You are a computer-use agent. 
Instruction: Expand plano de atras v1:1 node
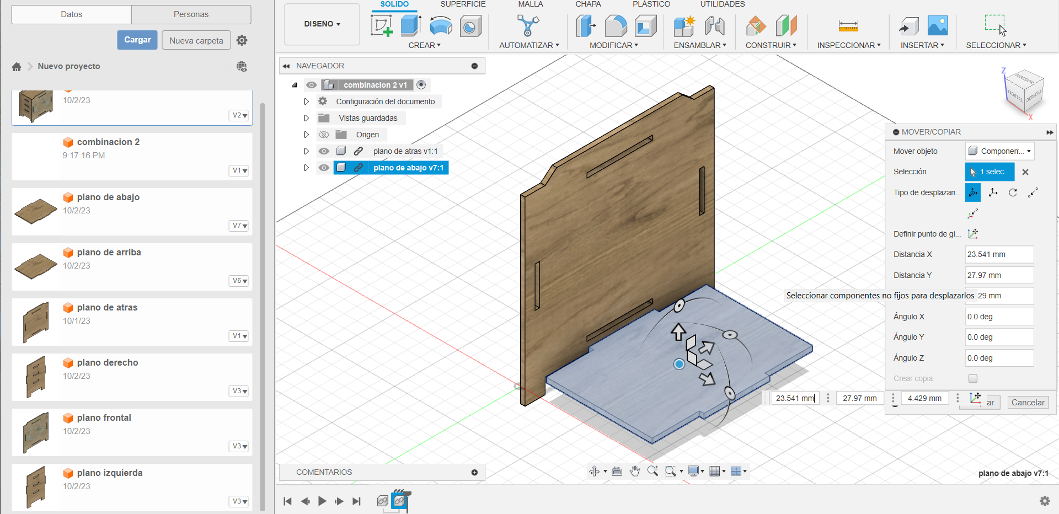point(307,151)
